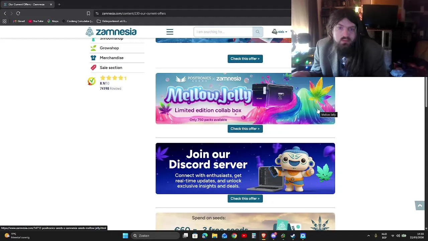The image size is (428, 241).
Task: Open Discord from taskbar
Action: coord(274,236)
